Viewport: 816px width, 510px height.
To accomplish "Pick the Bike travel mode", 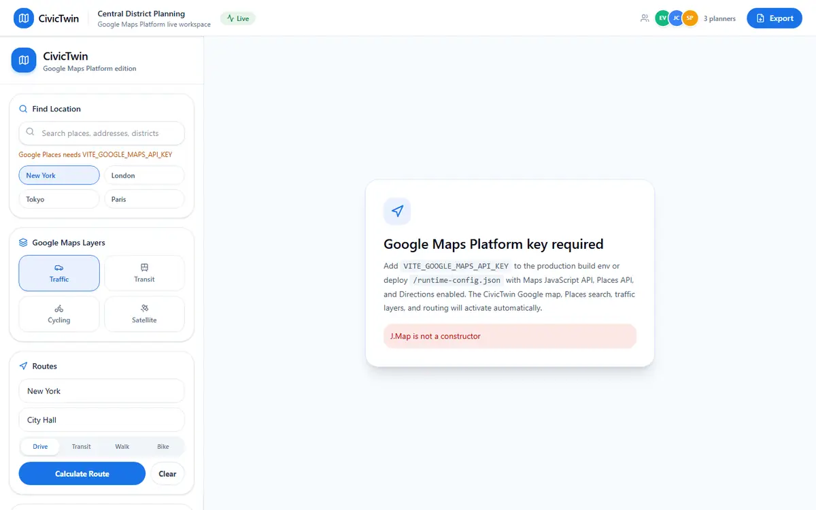I will [163, 447].
